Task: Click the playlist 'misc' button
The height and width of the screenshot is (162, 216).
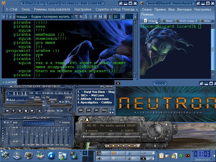Action: 104,110
